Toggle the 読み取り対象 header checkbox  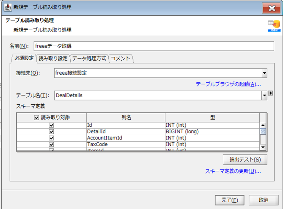36,117
